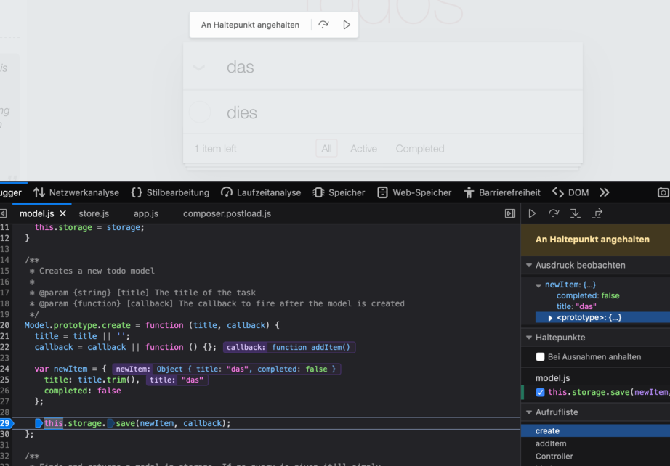Click the Laufzeitanalyse headphones icon
This screenshot has height=466, width=670.
[x=227, y=192]
